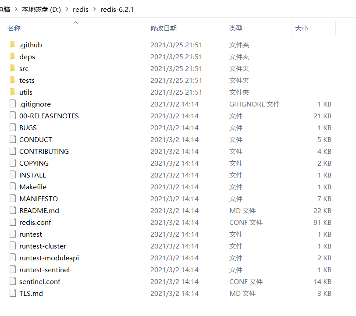Select the 00-RELEASENOTES file name

pos(49,116)
